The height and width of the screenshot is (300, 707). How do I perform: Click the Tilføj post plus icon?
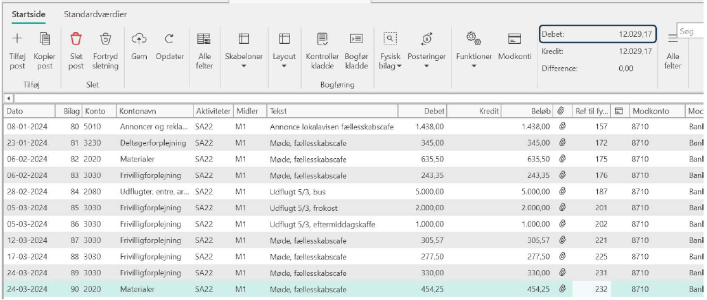17,38
